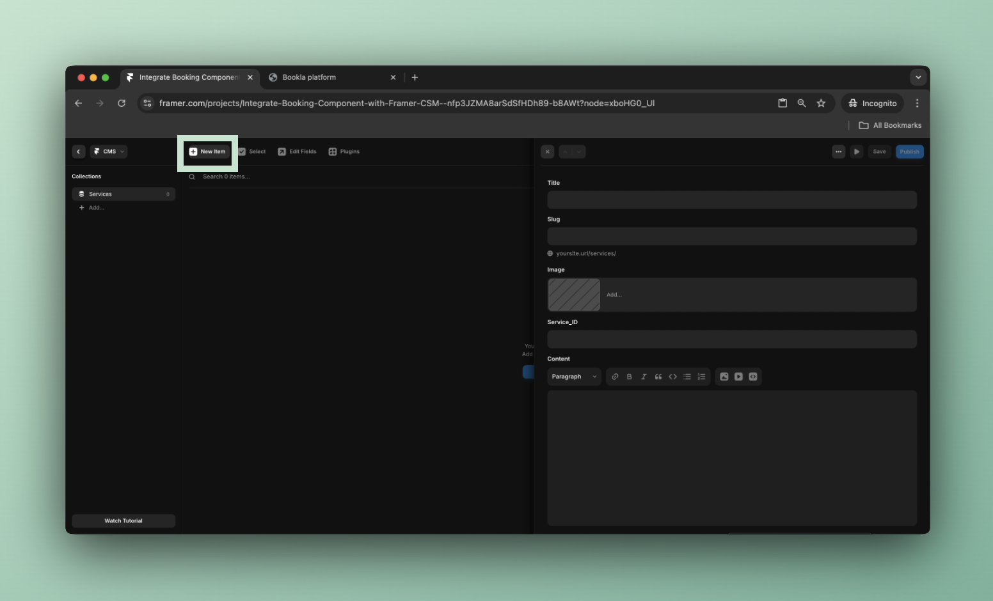The width and height of the screenshot is (993, 601).
Task: Open the Paragraph style dropdown
Action: (x=574, y=377)
